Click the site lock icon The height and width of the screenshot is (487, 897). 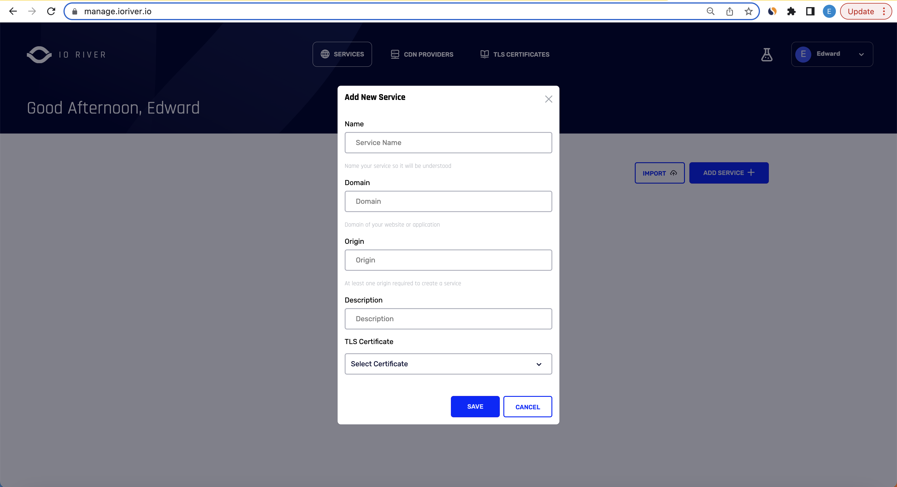click(74, 12)
